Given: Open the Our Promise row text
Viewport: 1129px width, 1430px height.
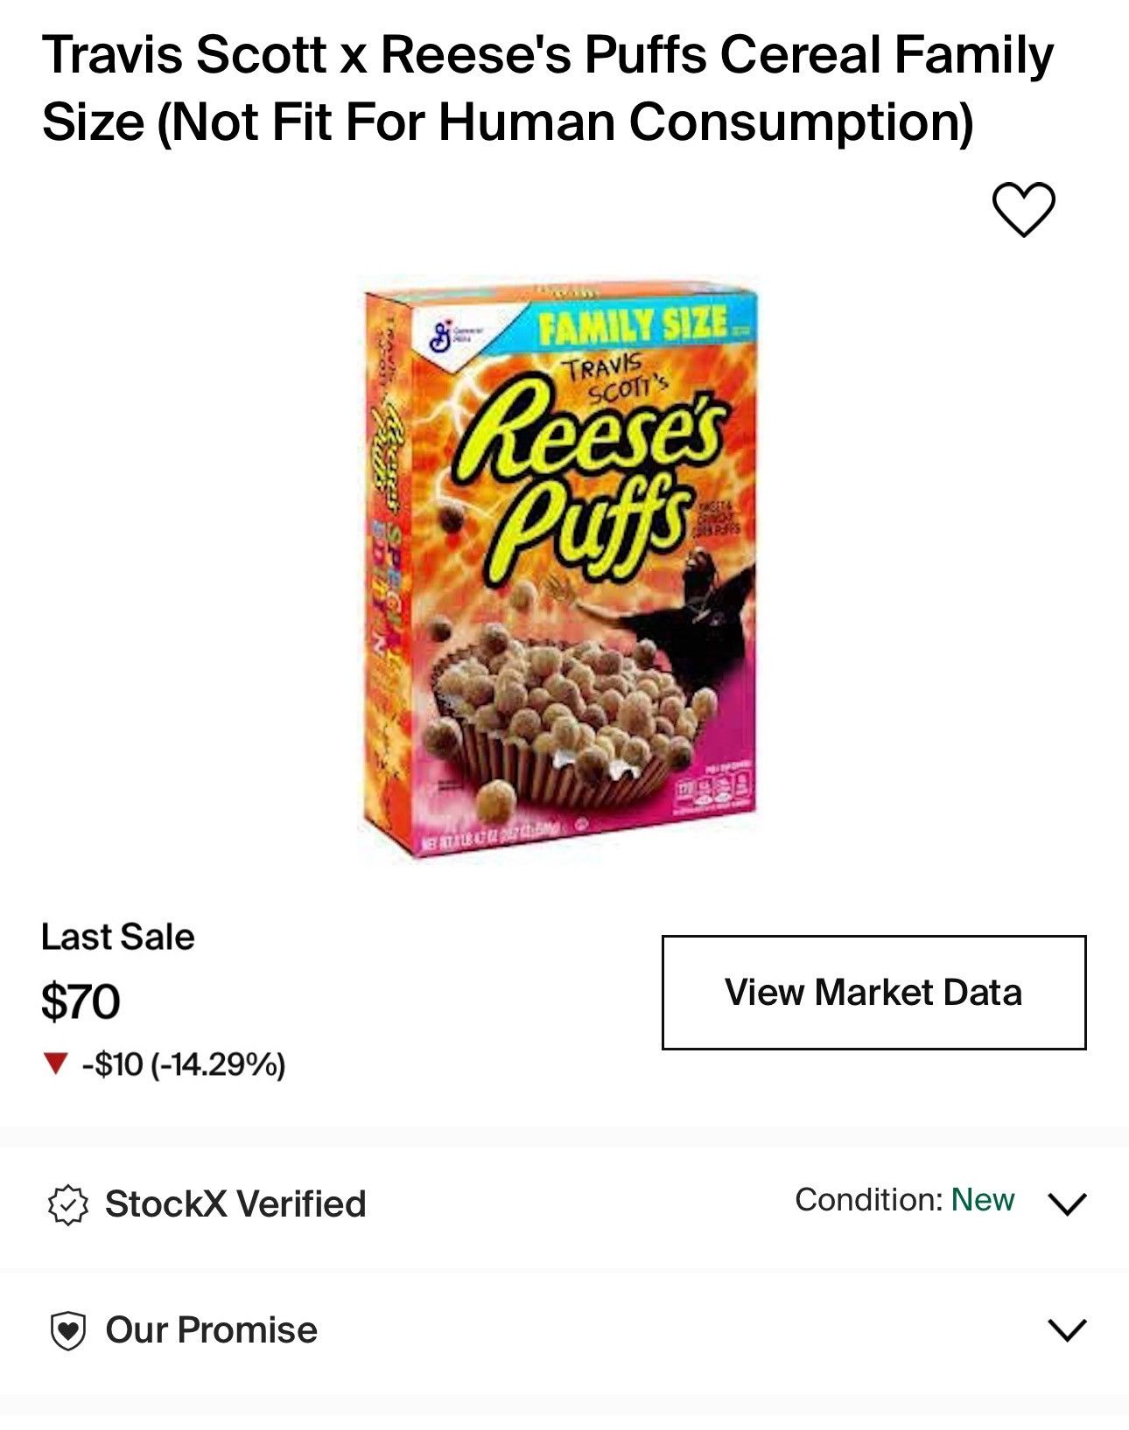Looking at the screenshot, I should [211, 1330].
